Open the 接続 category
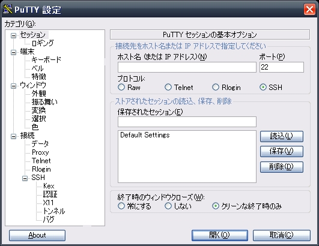 27,135
